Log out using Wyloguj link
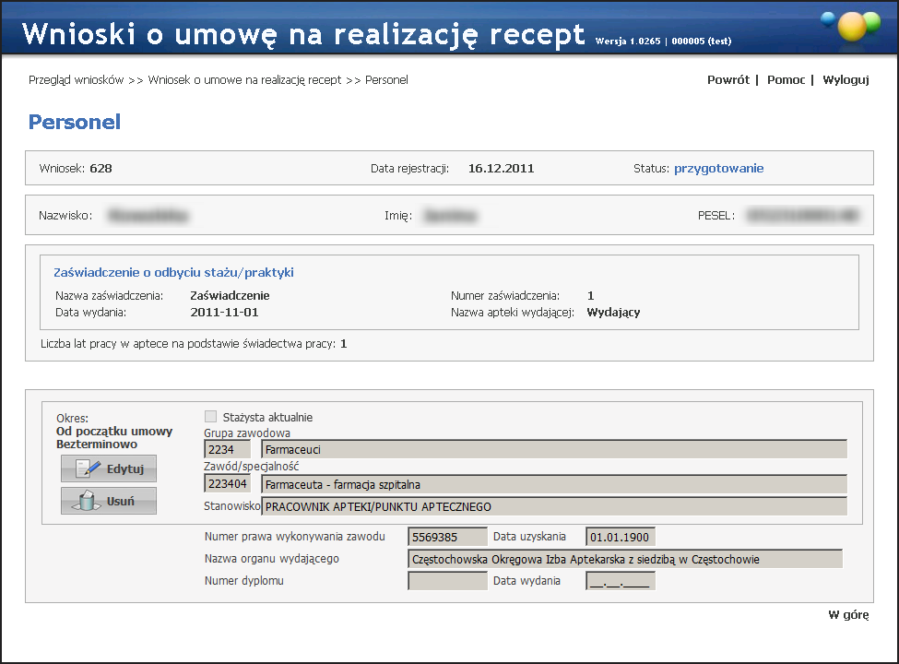The image size is (899, 664). point(846,80)
